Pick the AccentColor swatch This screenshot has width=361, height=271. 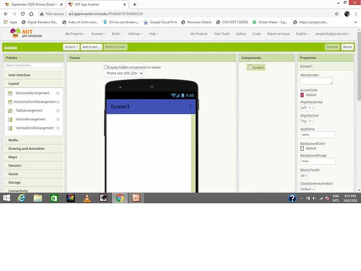tap(302, 95)
